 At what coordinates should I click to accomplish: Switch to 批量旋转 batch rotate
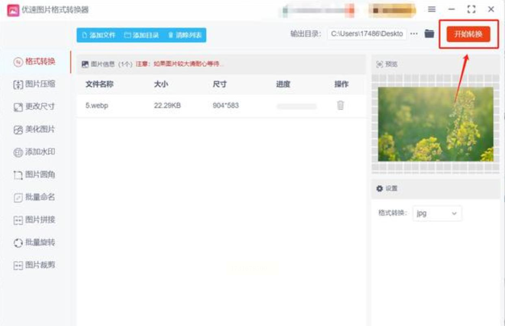tap(35, 242)
